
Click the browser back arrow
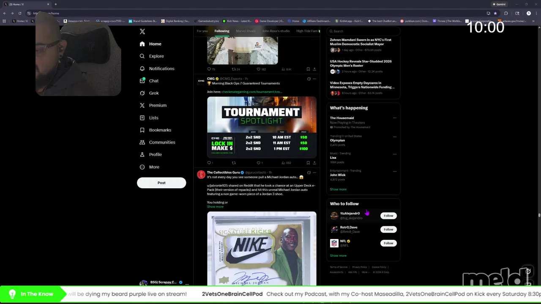pos(5,13)
